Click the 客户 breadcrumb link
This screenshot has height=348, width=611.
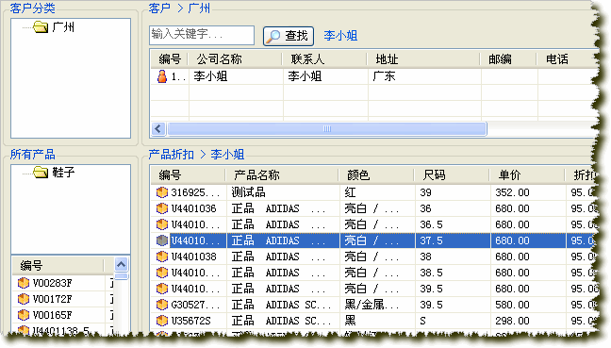click(159, 8)
